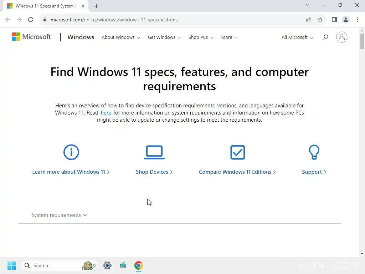This screenshot has height=274, width=365.
Task: Click the info circle icon
Action: tap(71, 152)
